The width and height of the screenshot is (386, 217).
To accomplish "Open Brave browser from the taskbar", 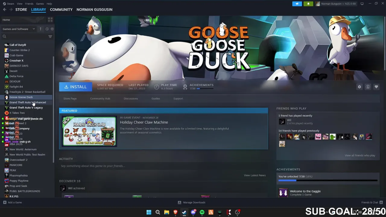I will (x=176, y=212).
